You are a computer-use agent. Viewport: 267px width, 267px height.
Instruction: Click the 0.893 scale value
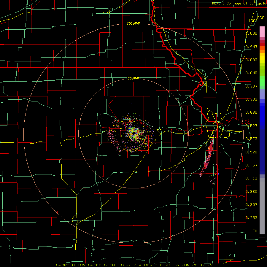click(251, 60)
